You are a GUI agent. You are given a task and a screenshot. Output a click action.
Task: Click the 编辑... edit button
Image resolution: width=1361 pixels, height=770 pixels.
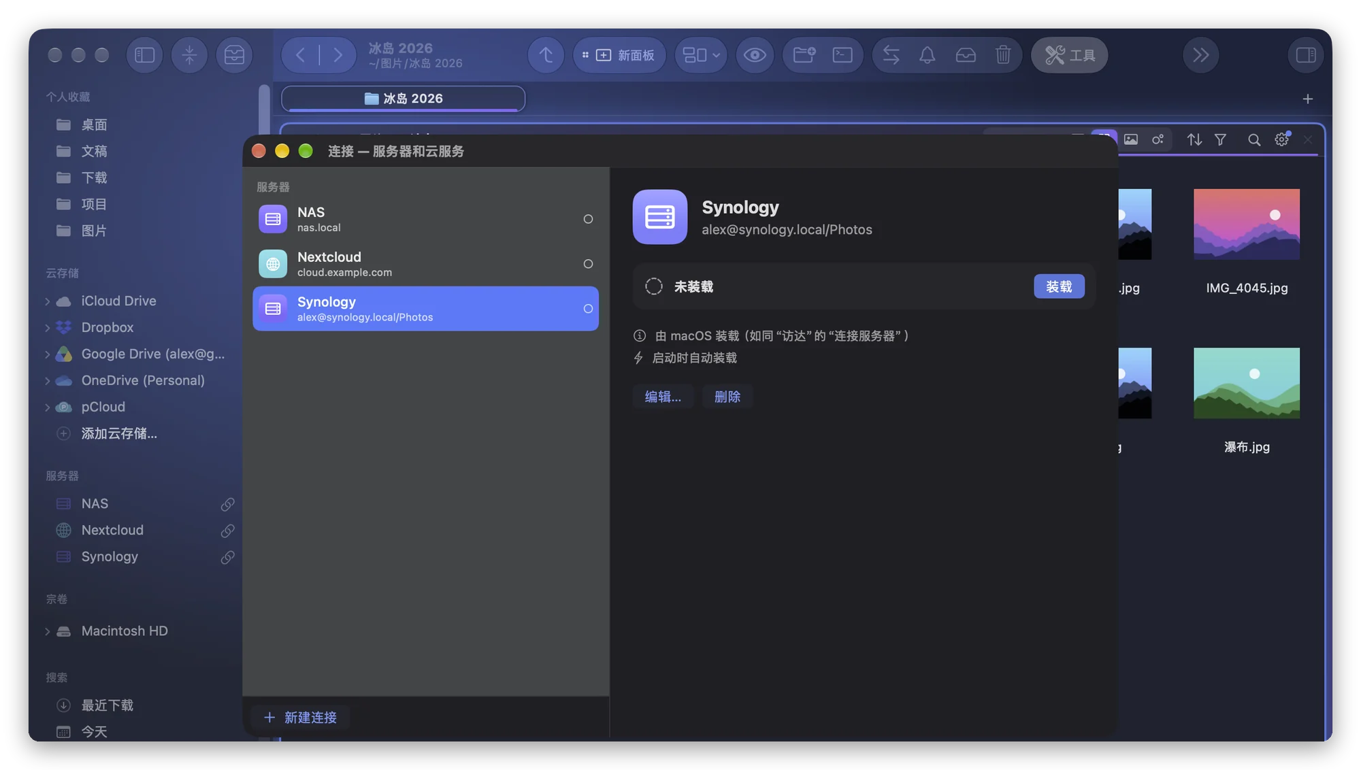point(663,397)
